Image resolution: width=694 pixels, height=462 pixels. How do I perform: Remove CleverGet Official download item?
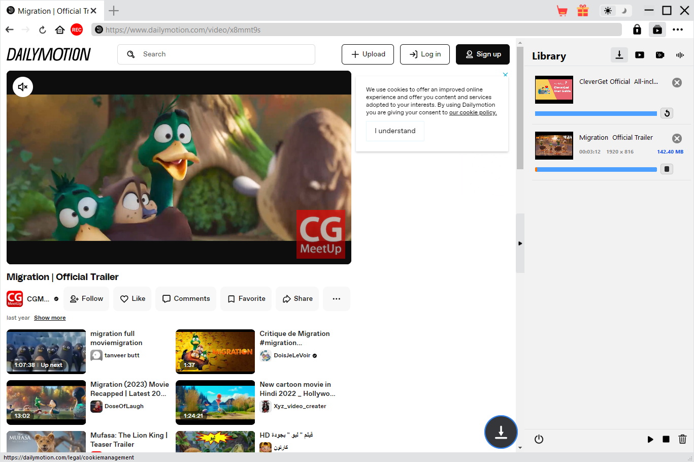pyautogui.click(x=677, y=83)
